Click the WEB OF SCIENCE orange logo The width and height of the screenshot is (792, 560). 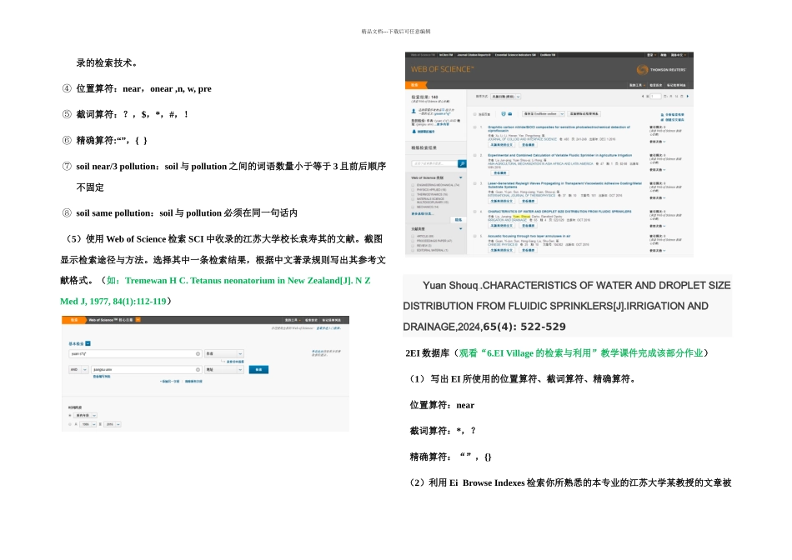coord(443,69)
